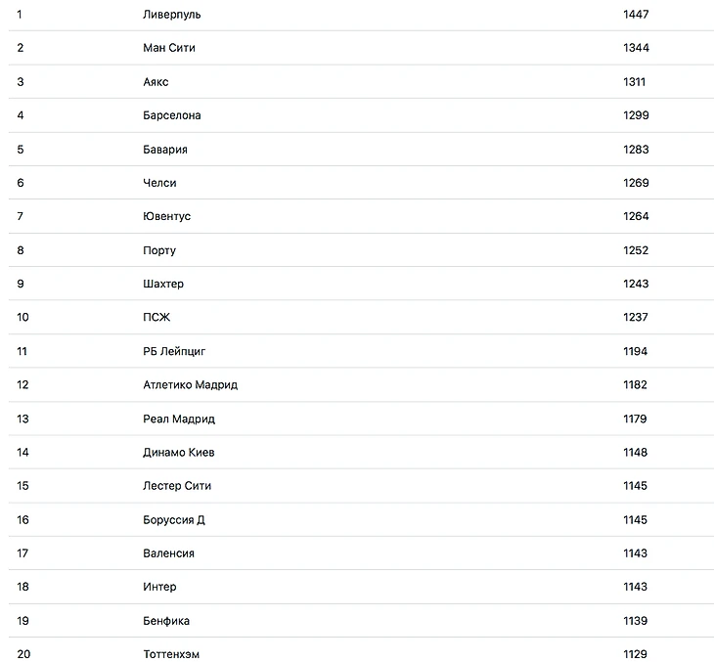Click on Шахтер in the list
714x662 pixels.
coord(163,284)
